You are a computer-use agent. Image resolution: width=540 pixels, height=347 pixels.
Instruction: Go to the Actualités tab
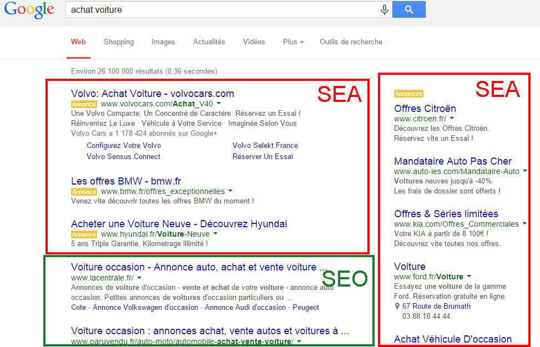209,42
